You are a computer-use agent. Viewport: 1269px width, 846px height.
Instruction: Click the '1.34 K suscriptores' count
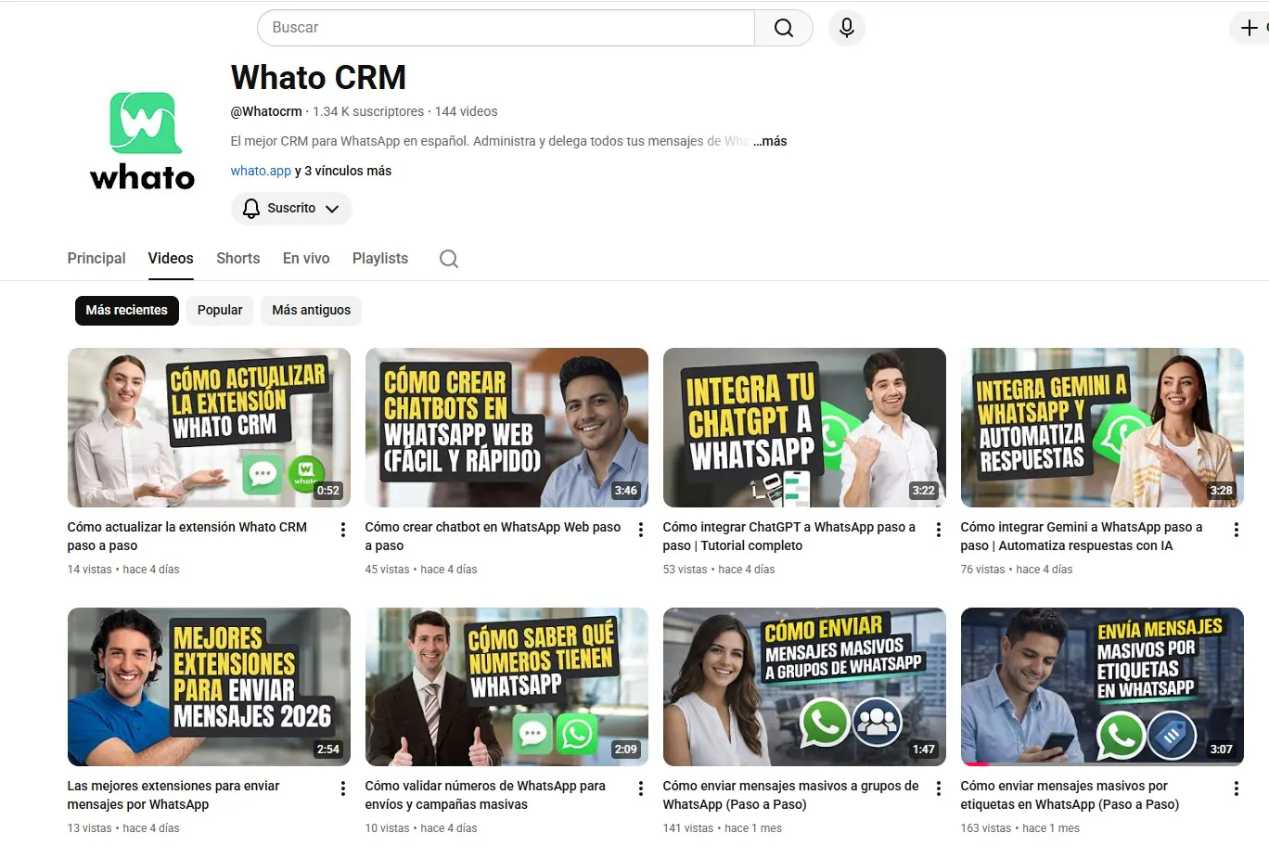[x=368, y=112]
